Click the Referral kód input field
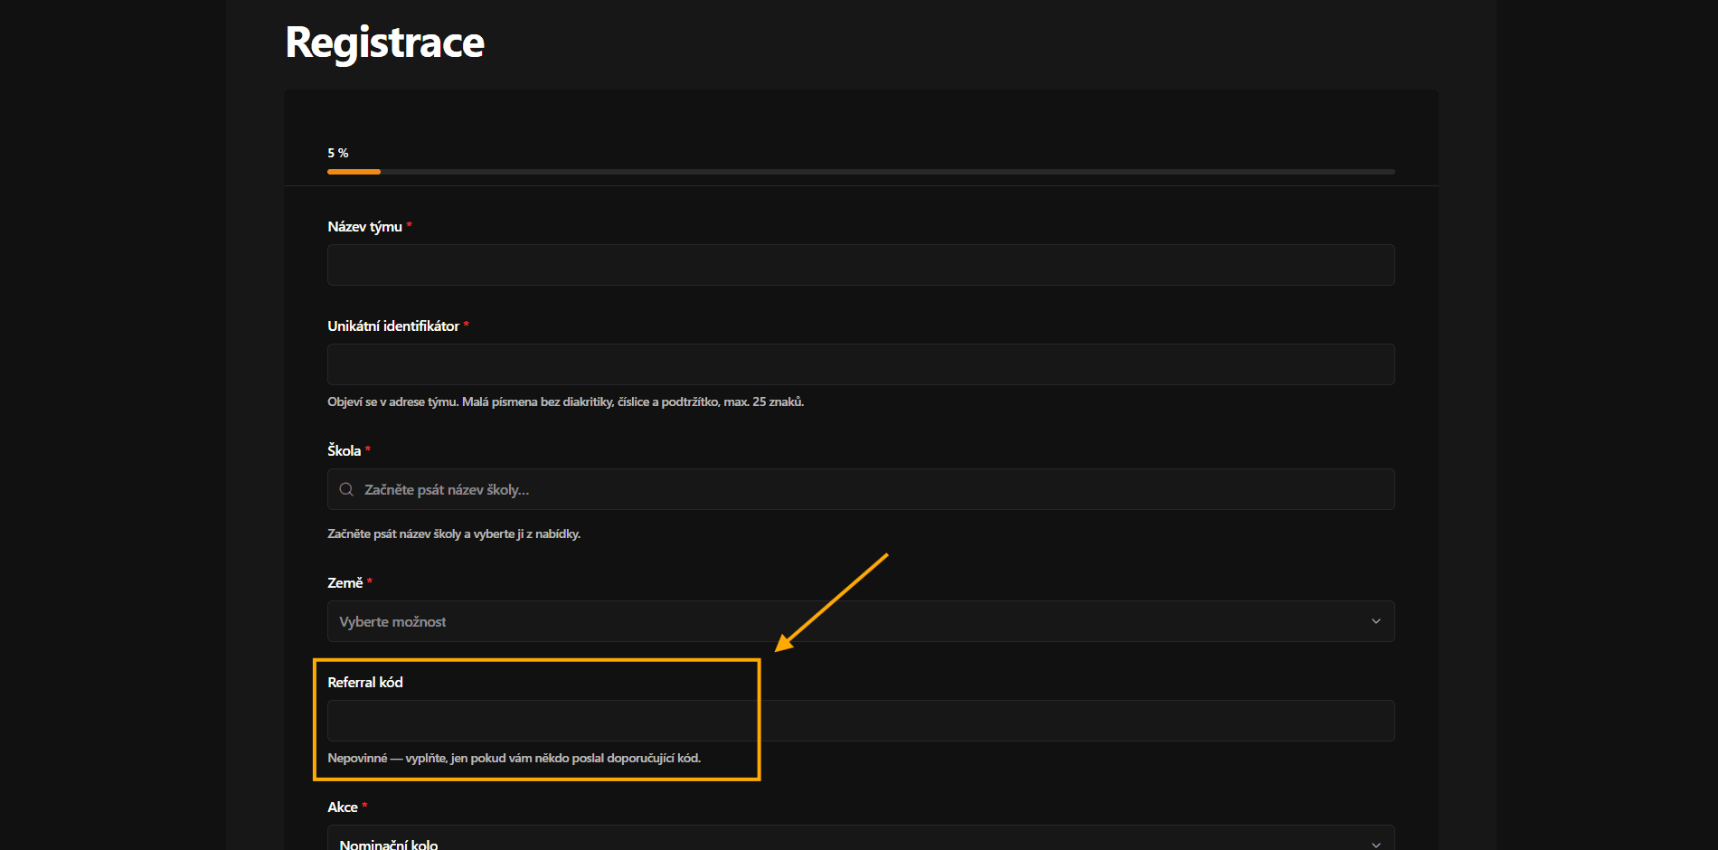 (861, 721)
